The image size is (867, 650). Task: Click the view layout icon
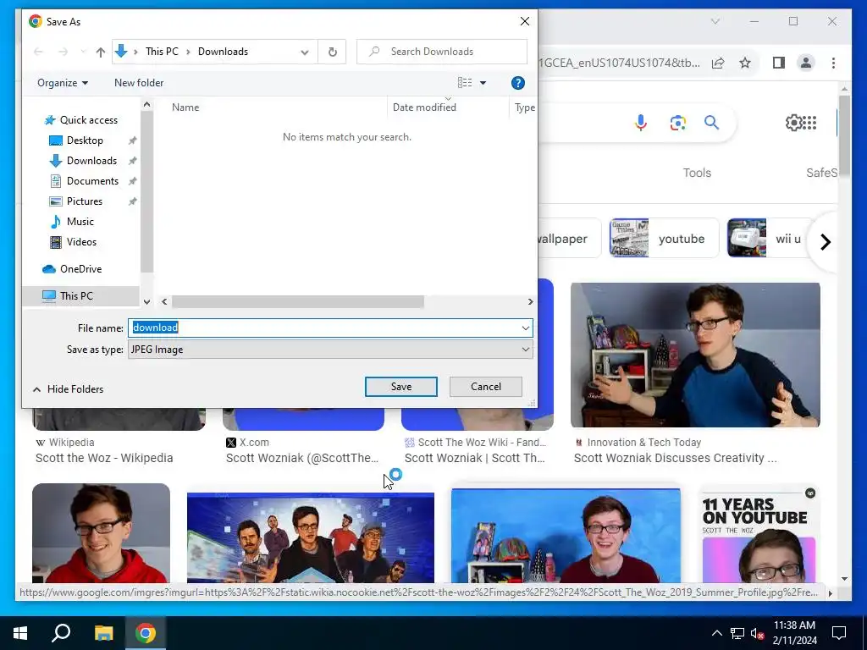click(x=465, y=83)
